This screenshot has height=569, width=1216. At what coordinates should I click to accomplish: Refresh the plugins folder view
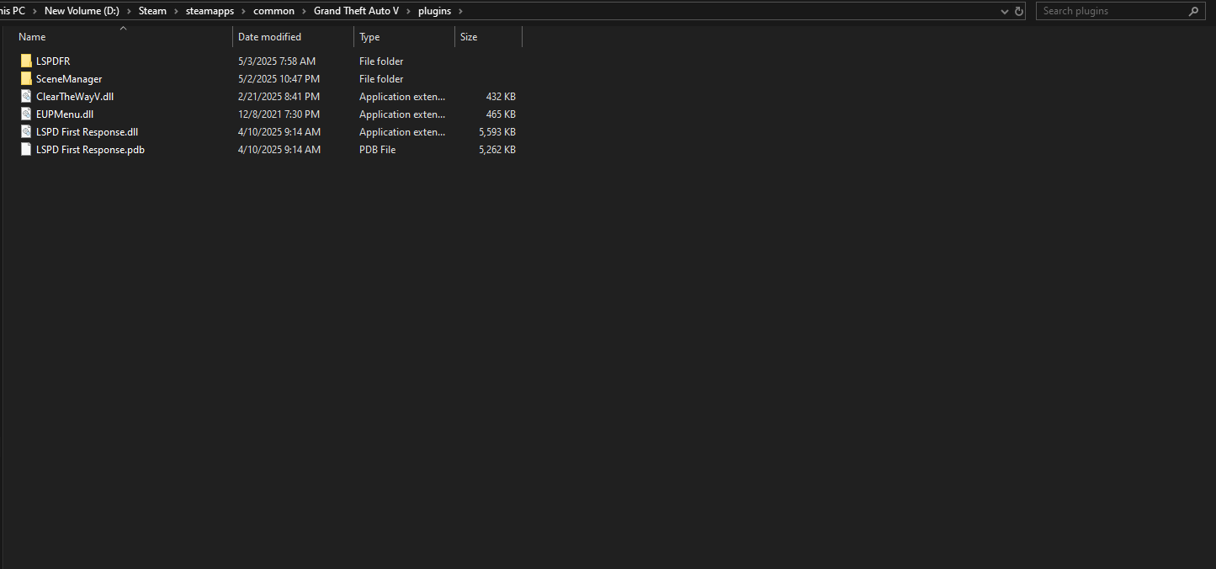point(1019,11)
